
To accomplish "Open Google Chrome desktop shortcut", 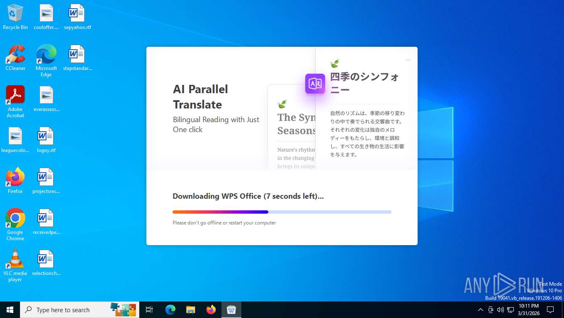I will coord(15,224).
